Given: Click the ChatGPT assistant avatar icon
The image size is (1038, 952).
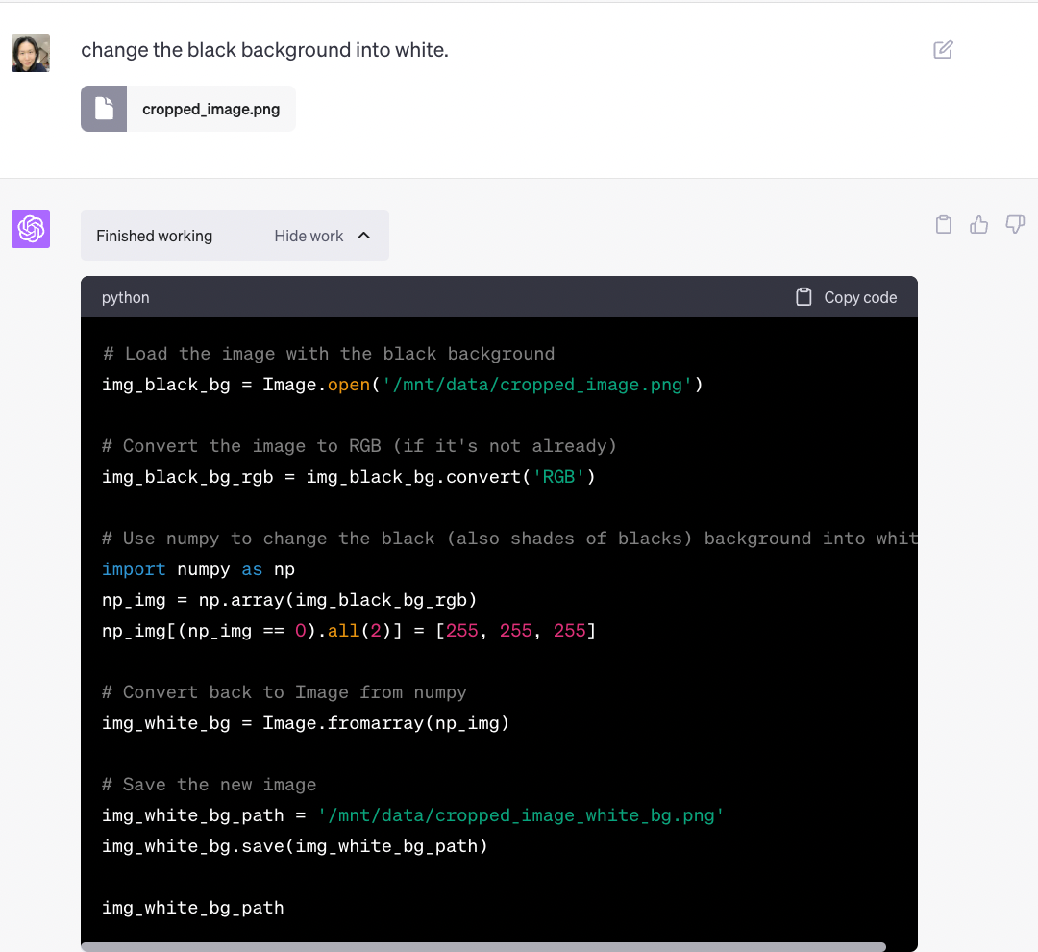Looking at the screenshot, I should coord(30,229).
